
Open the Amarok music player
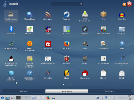coord(66,15)
